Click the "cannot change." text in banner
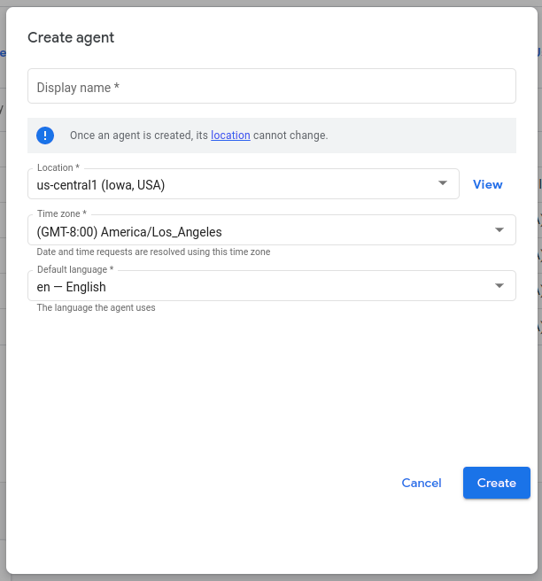 290,136
